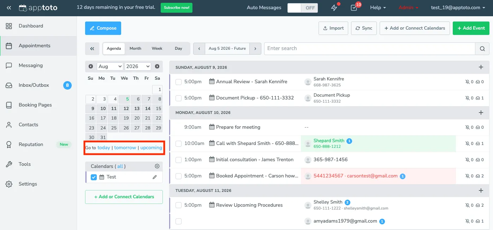
Task: Open the Aug 5 2026 - Future date range
Action: tap(227, 49)
